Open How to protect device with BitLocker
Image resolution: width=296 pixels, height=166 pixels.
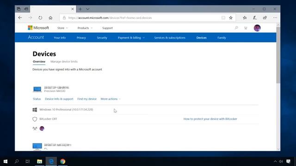tap(210, 119)
